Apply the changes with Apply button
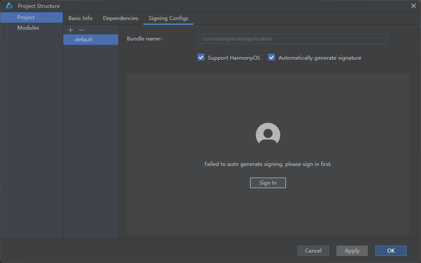421x263 pixels. 352,251
